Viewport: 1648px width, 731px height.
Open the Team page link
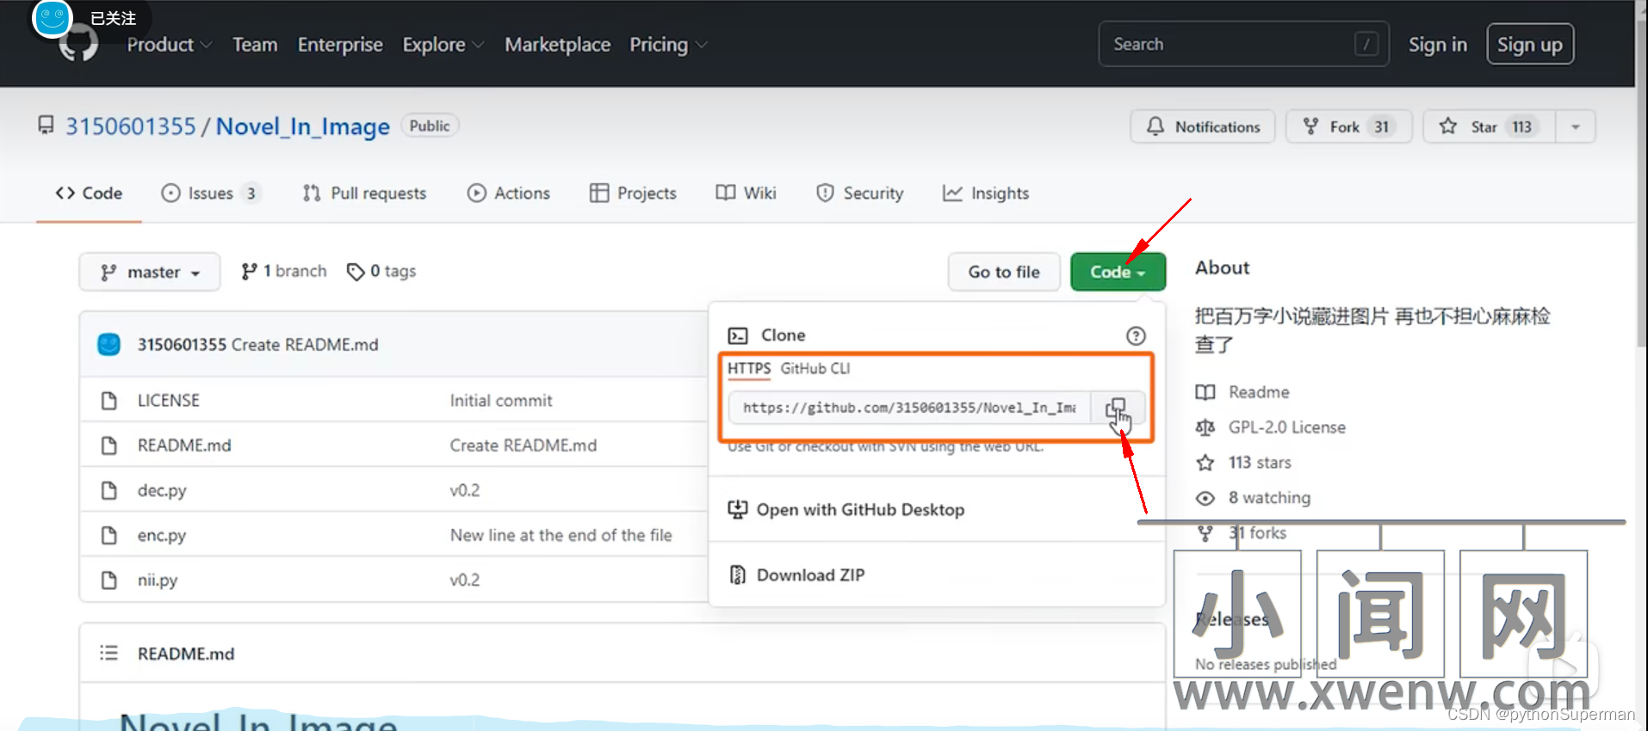click(255, 45)
